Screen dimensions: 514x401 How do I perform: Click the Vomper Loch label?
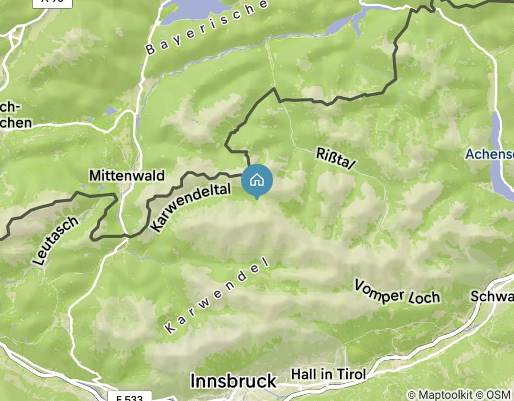(397, 292)
